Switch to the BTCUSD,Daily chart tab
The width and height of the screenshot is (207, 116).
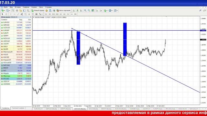pos(170,109)
